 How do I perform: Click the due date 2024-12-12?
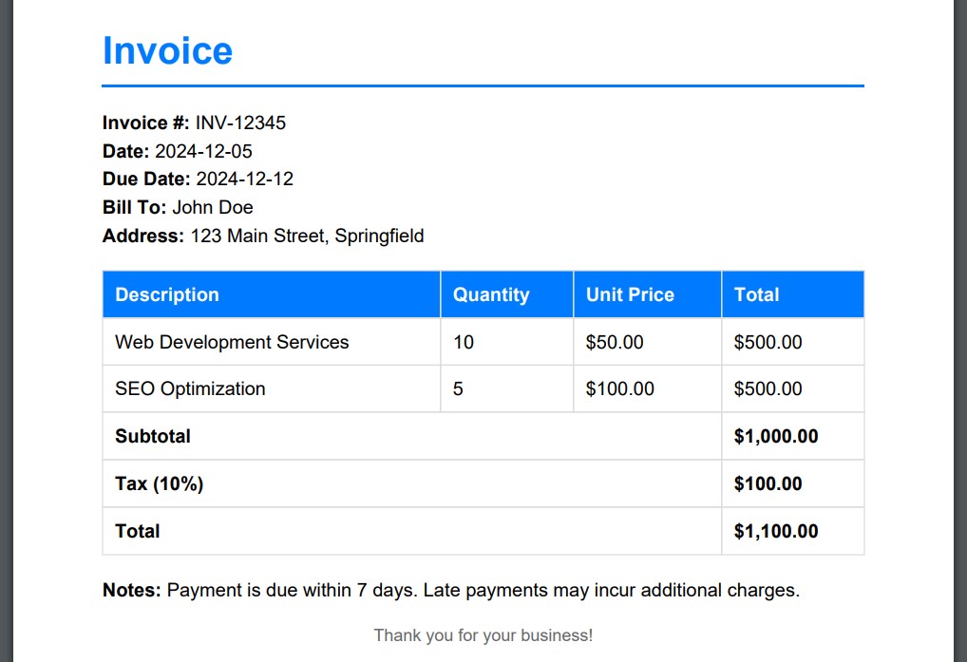245,179
